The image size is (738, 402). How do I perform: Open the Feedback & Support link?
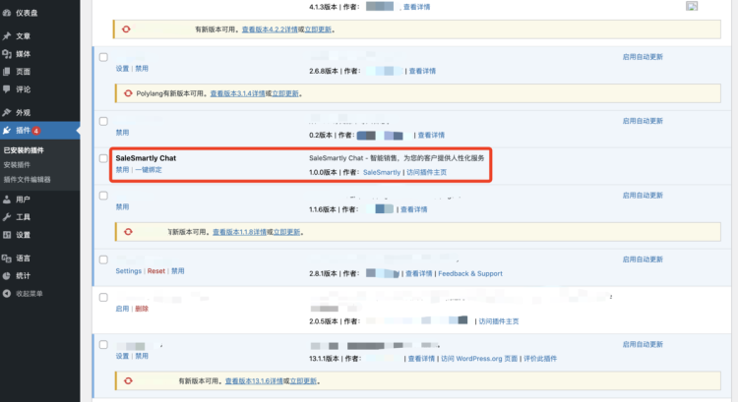(x=470, y=273)
